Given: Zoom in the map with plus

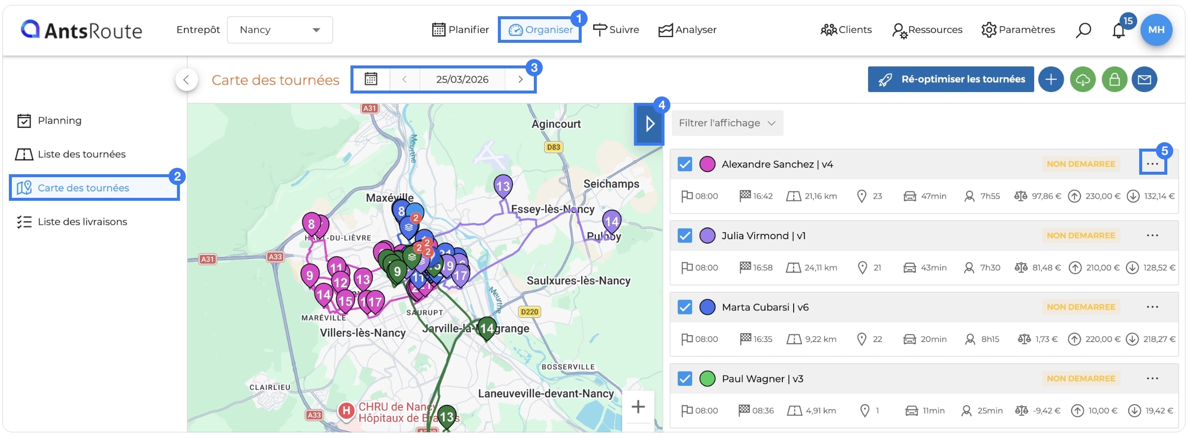Looking at the screenshot, I should pyautogui.click(x=638, y=407).
